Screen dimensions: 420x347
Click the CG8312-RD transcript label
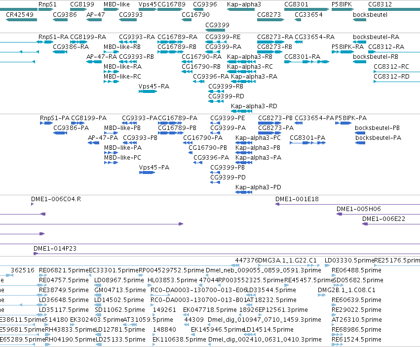coord(391,77)
